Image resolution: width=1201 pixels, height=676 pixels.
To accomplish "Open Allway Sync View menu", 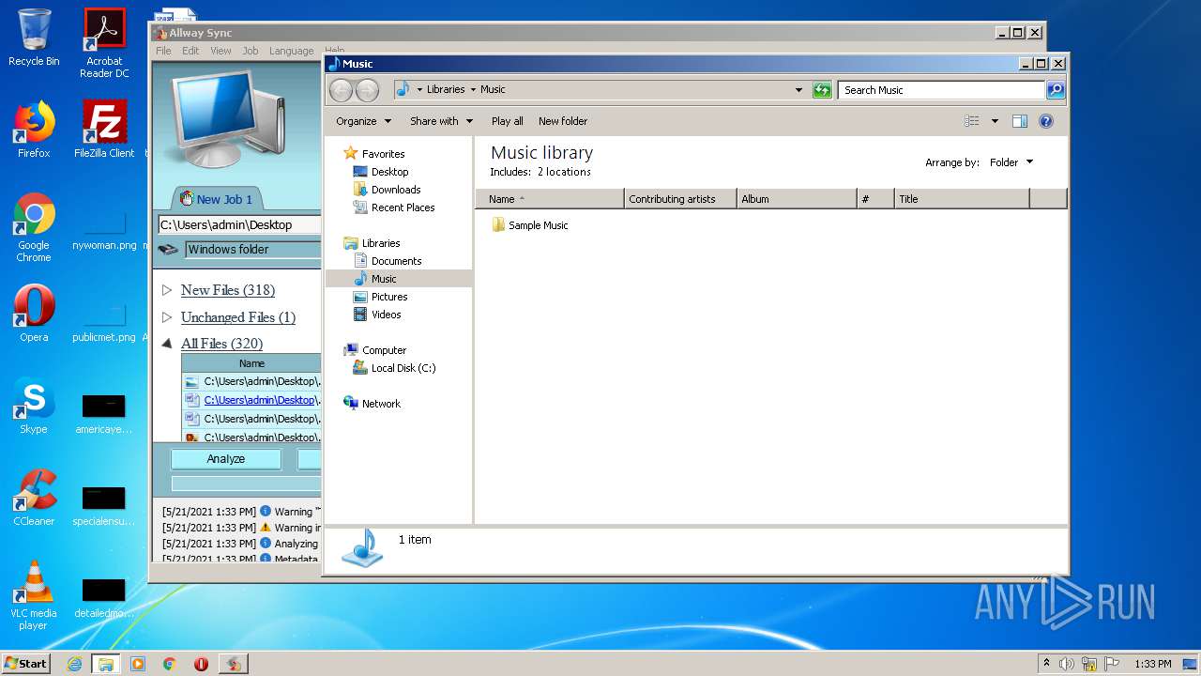I will [220, 51].
